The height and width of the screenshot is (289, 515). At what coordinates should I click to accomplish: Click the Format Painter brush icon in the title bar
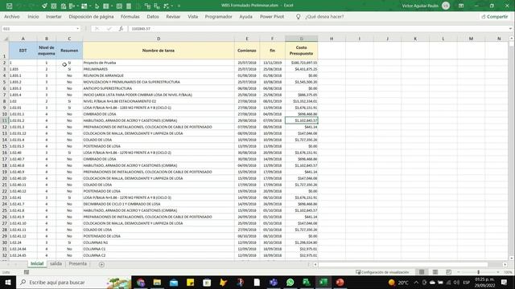pos(44,6)
